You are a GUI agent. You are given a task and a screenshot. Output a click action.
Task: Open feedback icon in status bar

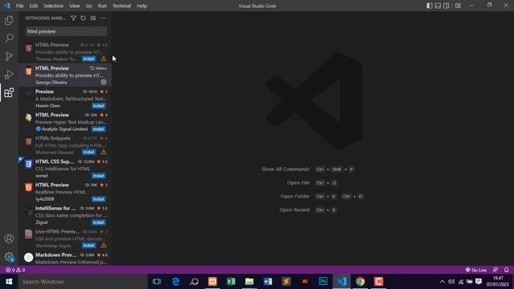(496, 270)
